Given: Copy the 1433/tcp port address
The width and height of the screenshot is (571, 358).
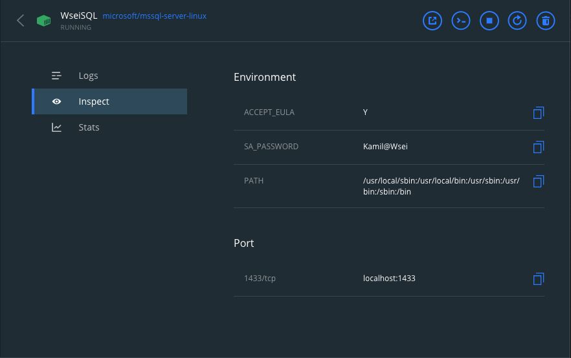Looking at the screenshot, I should click(x=538, y=279).
